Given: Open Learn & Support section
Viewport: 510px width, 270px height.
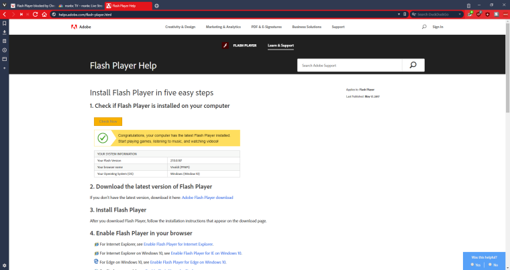Looking at the screenshot, I should tap(280, 46).
